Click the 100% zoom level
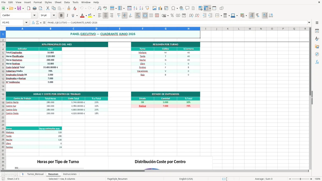The height and width of the screenshot is (181, 322). click(x=317, y=179)
